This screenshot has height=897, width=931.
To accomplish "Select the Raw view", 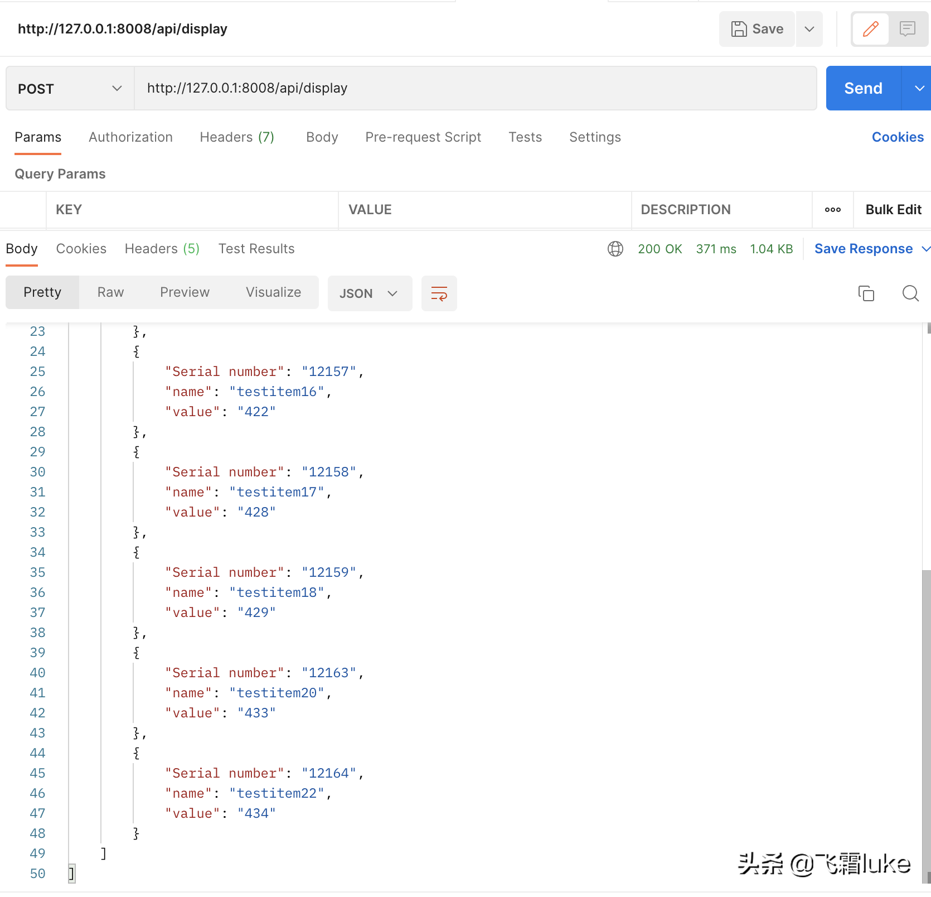I will click(110, 292).
